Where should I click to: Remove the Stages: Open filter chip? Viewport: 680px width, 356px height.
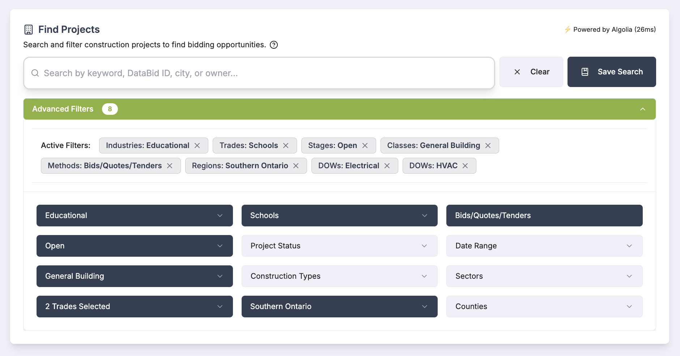pos(365,146)
